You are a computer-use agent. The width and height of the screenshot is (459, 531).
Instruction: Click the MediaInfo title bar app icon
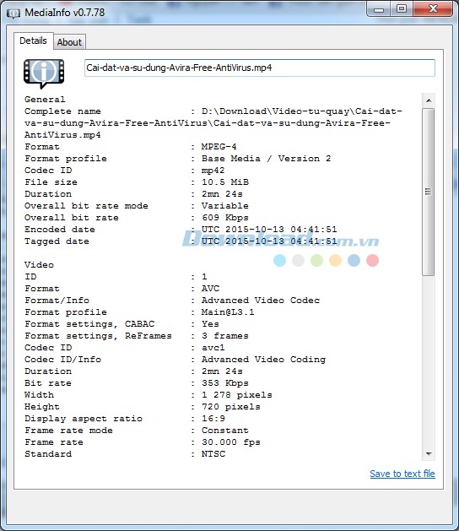click(x=13, y=14)
